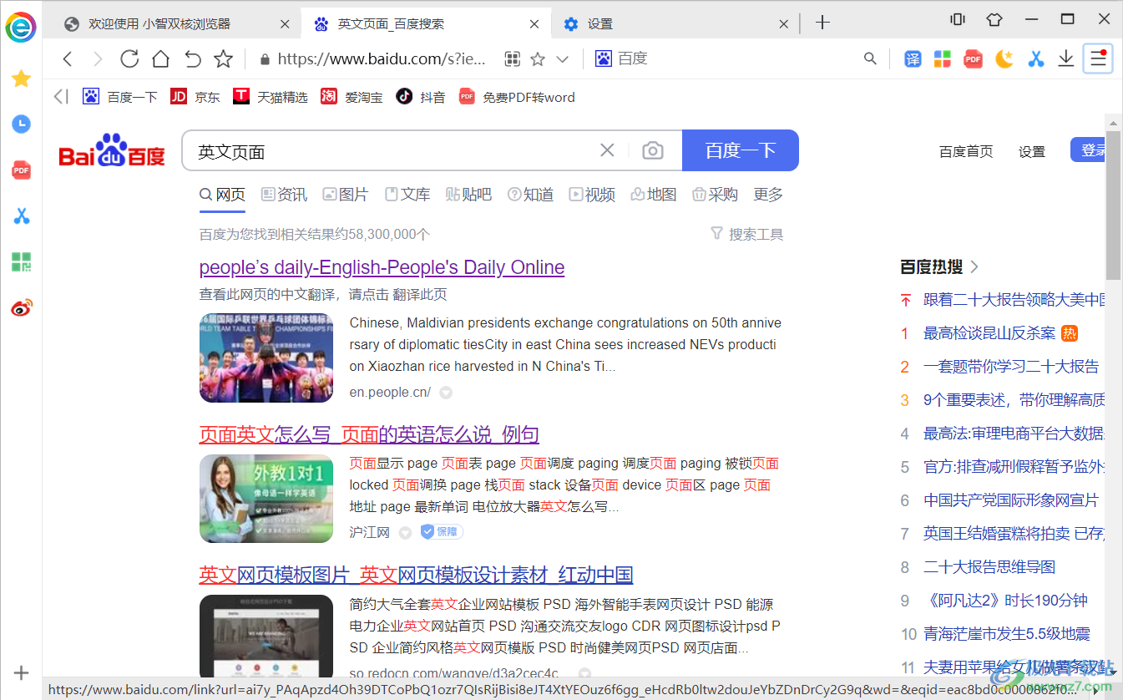This screenshot has height=700, width=1123.
Task: Click the 百度首页 link
Action: [966, 151]
